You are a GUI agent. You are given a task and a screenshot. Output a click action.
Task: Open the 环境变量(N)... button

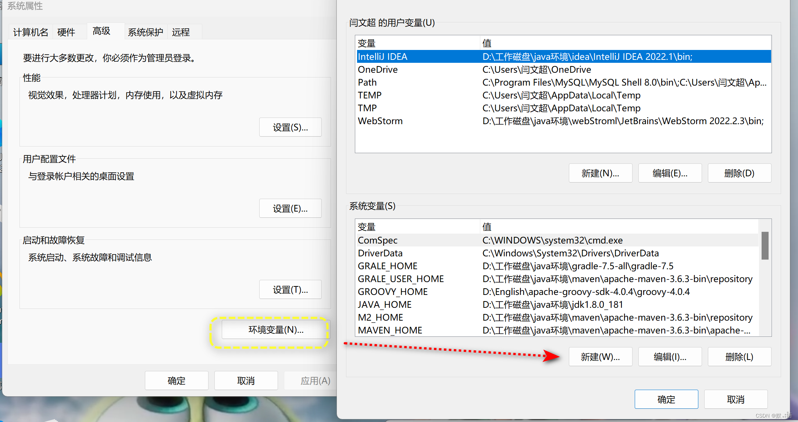point(276,329)
